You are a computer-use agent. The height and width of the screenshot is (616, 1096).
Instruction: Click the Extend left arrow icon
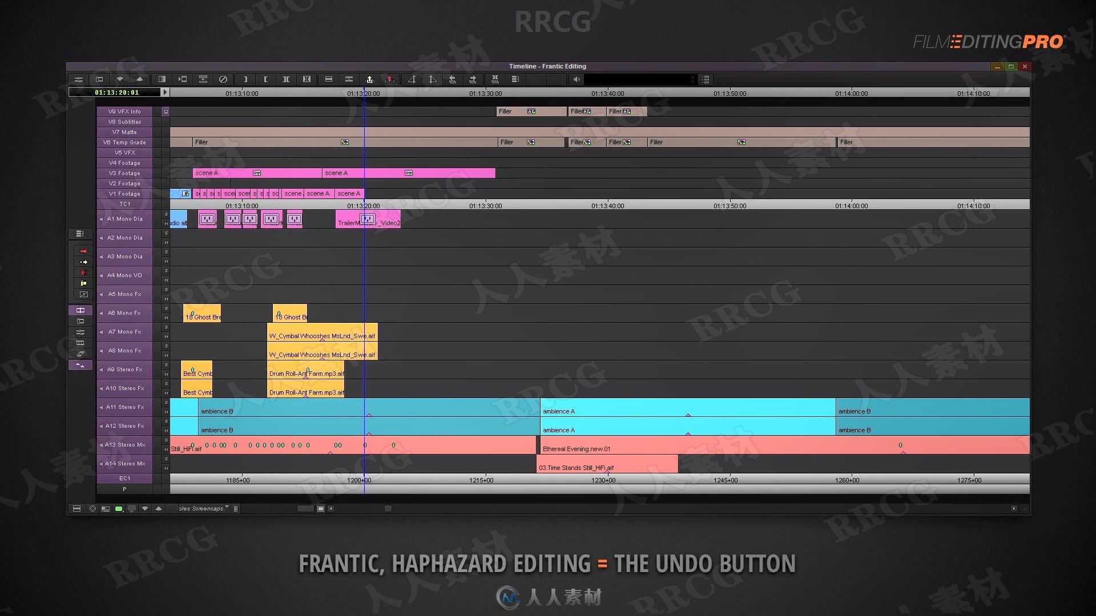(x=453, y=79)
